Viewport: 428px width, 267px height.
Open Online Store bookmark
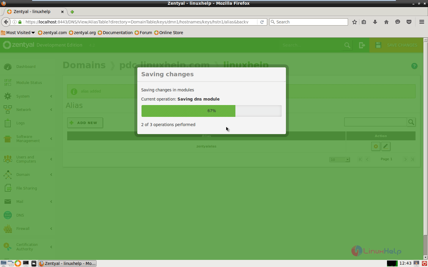(x=169, y=33)
